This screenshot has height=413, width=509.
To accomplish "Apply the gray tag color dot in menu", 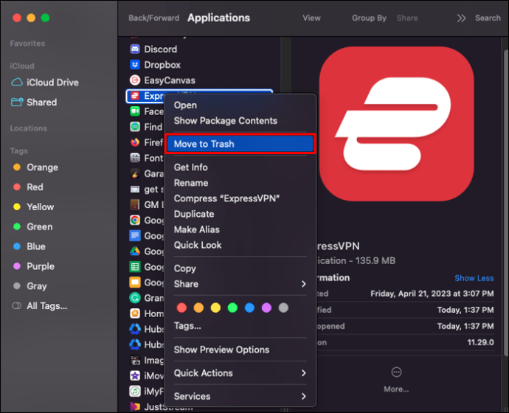I will (283, 308).
